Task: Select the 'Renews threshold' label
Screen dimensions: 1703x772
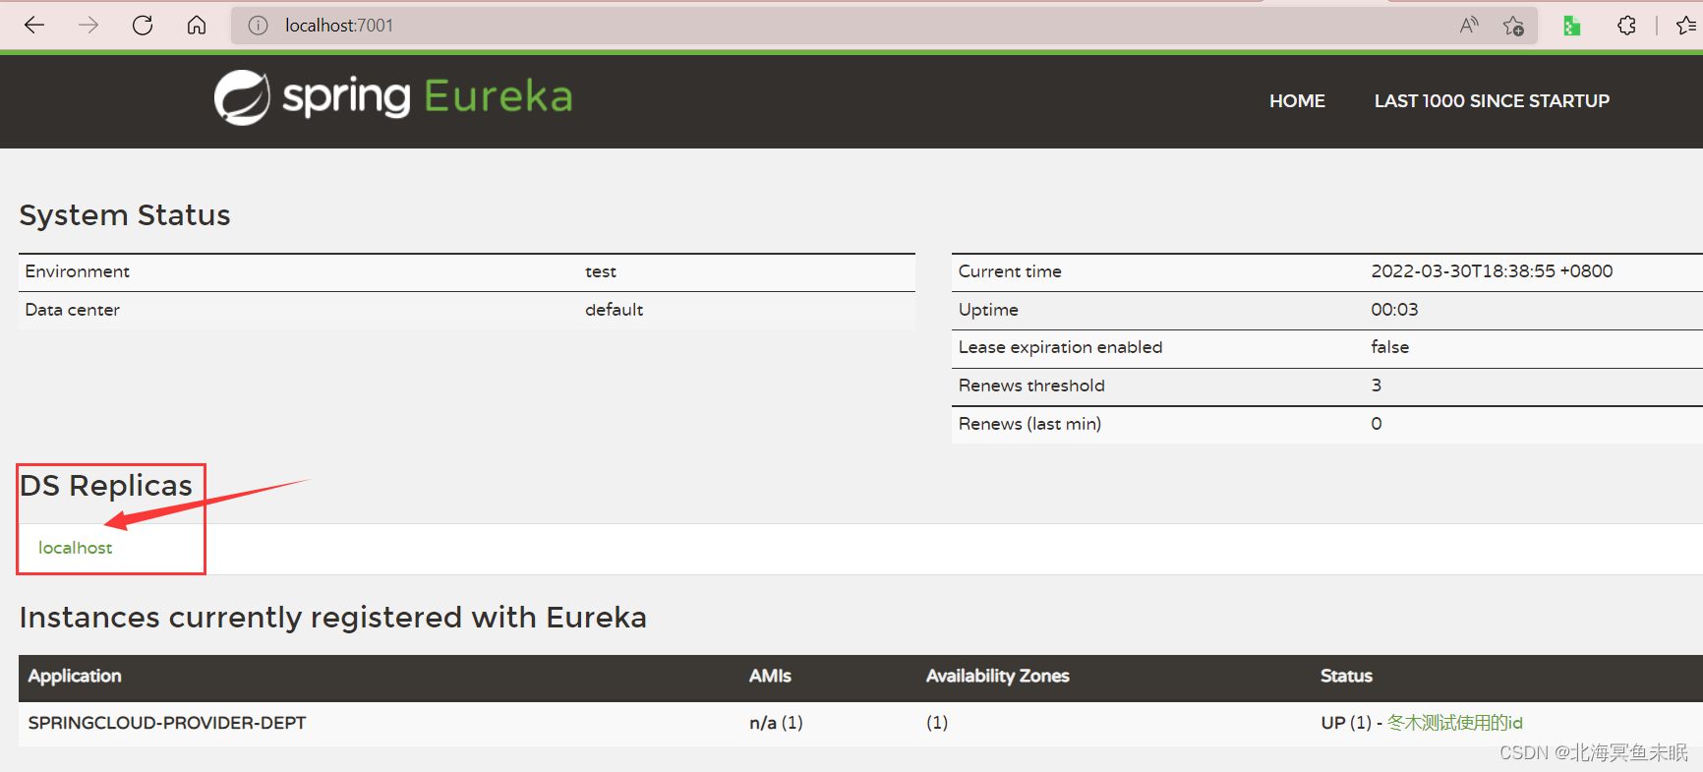Action: coord(1031,386)
